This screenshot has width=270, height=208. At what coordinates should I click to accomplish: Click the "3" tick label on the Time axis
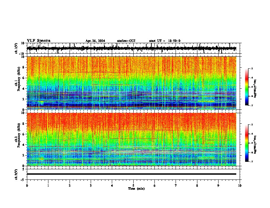click(x=91, y=186)
